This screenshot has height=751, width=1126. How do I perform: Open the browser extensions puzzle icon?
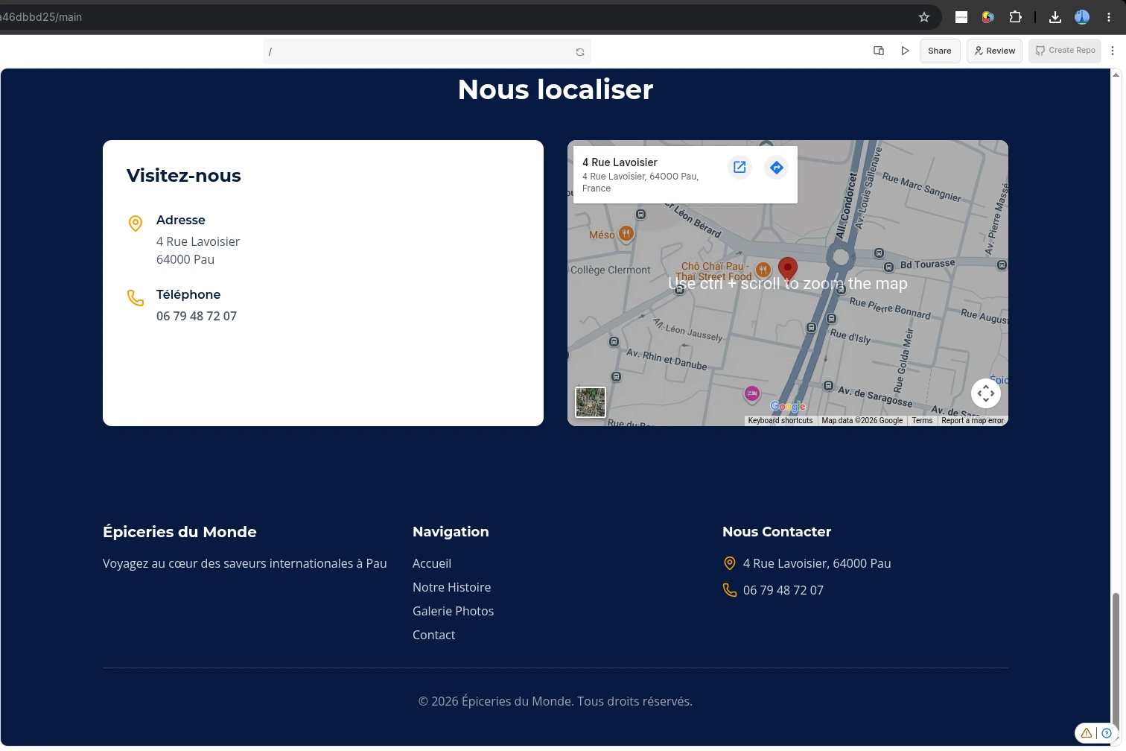pyautogui.click(x=1015, y=17)
